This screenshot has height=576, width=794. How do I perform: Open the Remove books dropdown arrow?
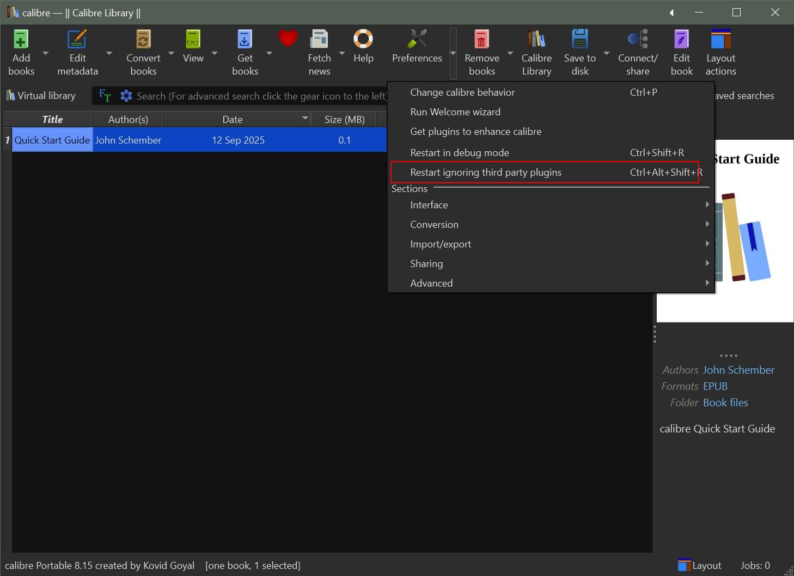(x=510, y=53)
